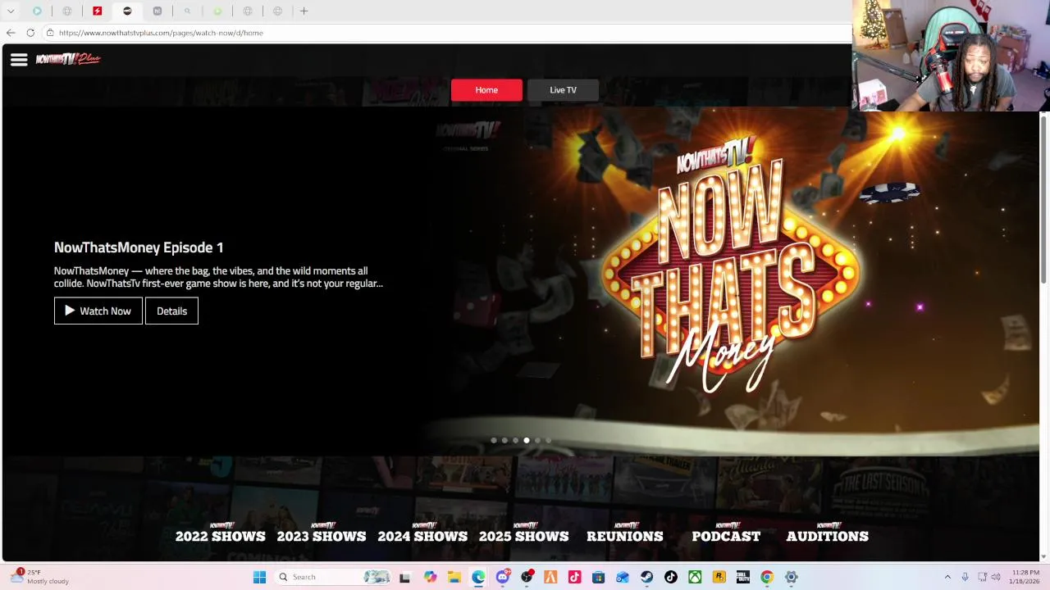
Task: Select the sixth carousel dot
Action: point(548,440)
